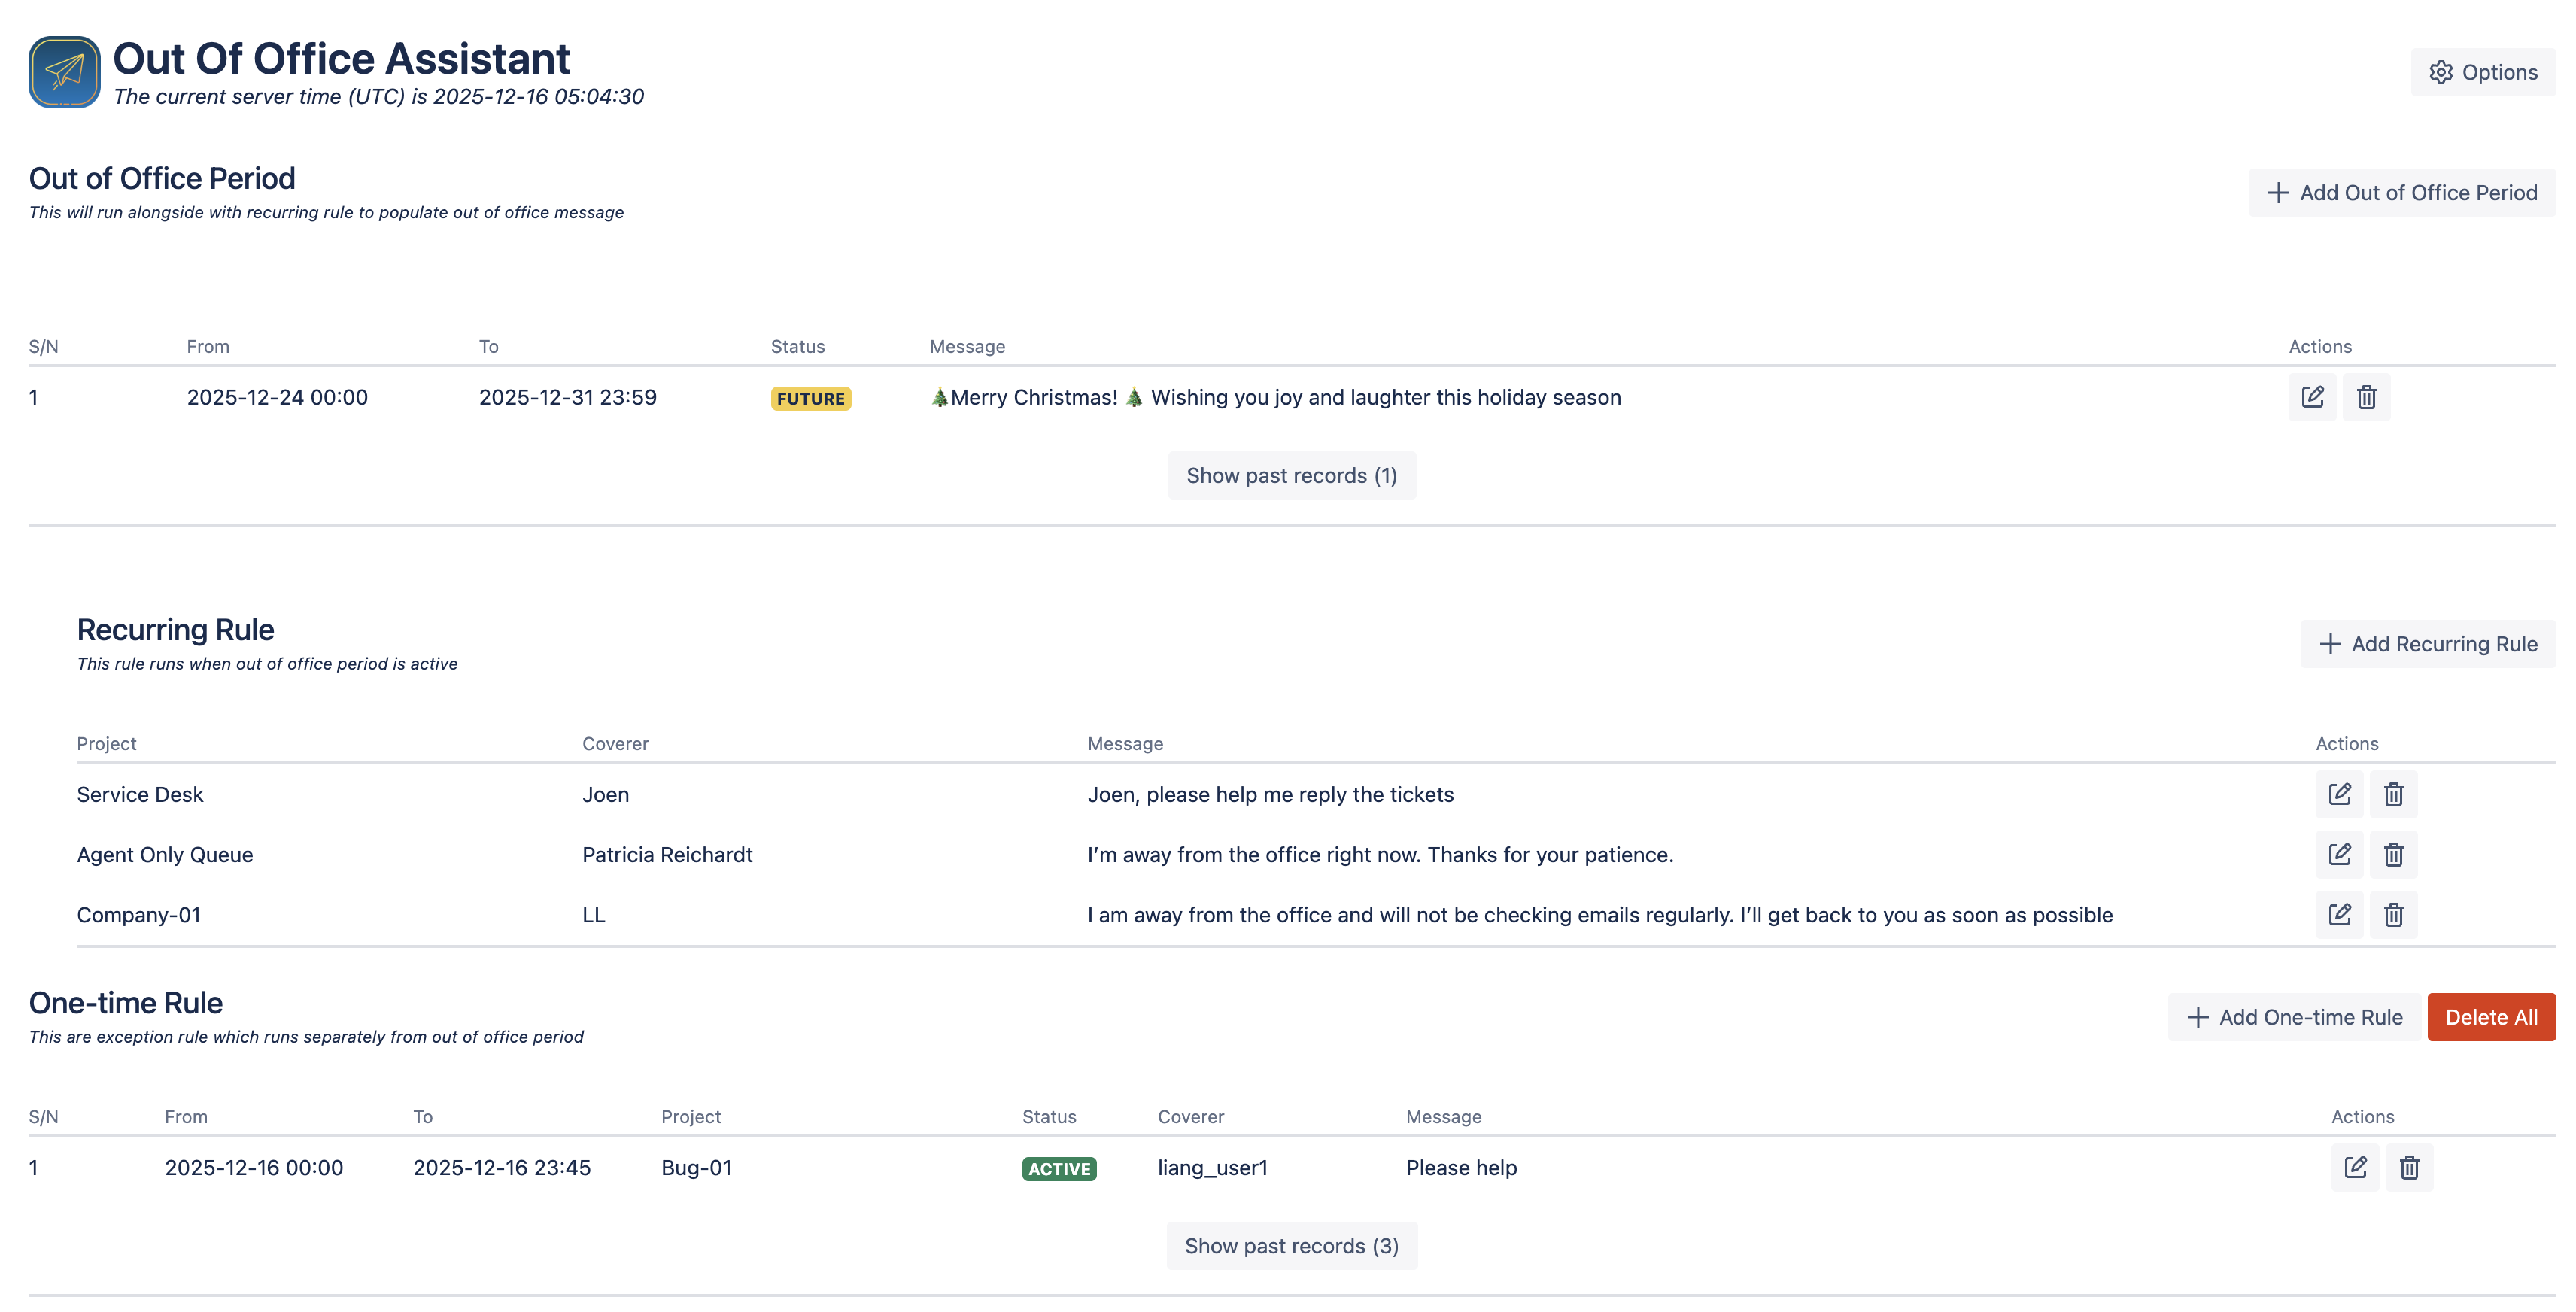
Task: Click the Out Of Office Assistant paper plane logo
Action: [x=63, y=71]
